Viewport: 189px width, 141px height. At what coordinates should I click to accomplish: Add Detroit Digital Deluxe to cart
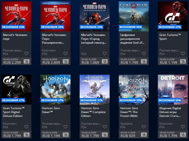point(183,135)
